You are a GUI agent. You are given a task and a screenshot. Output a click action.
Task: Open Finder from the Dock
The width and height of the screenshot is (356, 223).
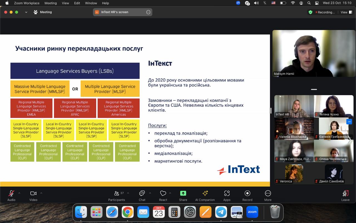(x=81, y=212)
